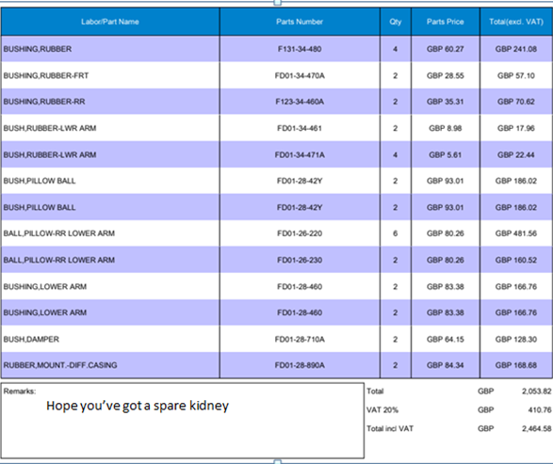Image resolution: width=553 pixels, height=464 pixels.
Task: Click the Parts Price column header
Action: [445, 22]
